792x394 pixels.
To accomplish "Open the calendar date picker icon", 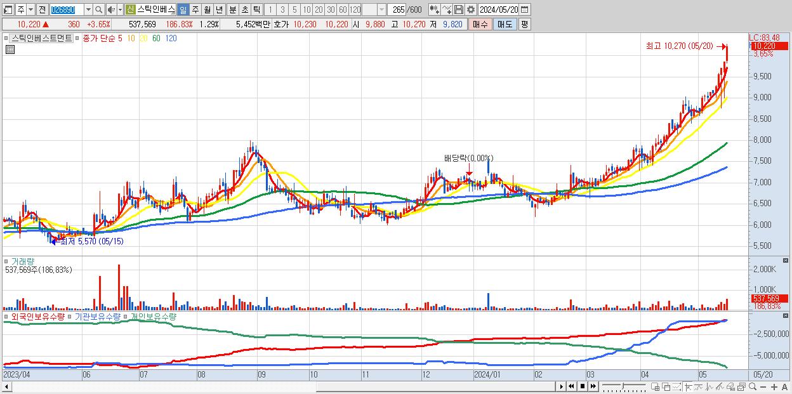I will 525,10.
